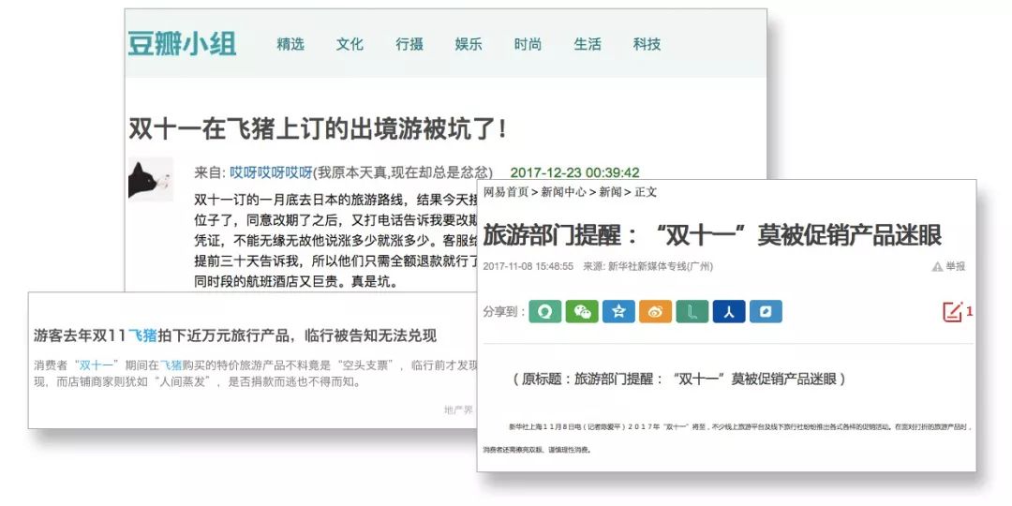Click the highlighted 双十一 keyword in snippet
1012x506 pixels.
pyautogui.click(x=98, y=365)
